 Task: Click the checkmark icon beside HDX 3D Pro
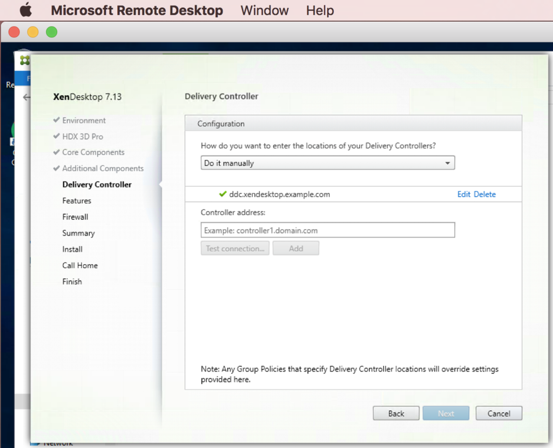coord(56,136)
